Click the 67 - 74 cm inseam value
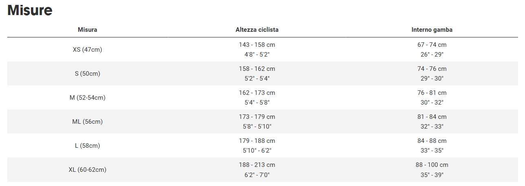 [432, 45]
